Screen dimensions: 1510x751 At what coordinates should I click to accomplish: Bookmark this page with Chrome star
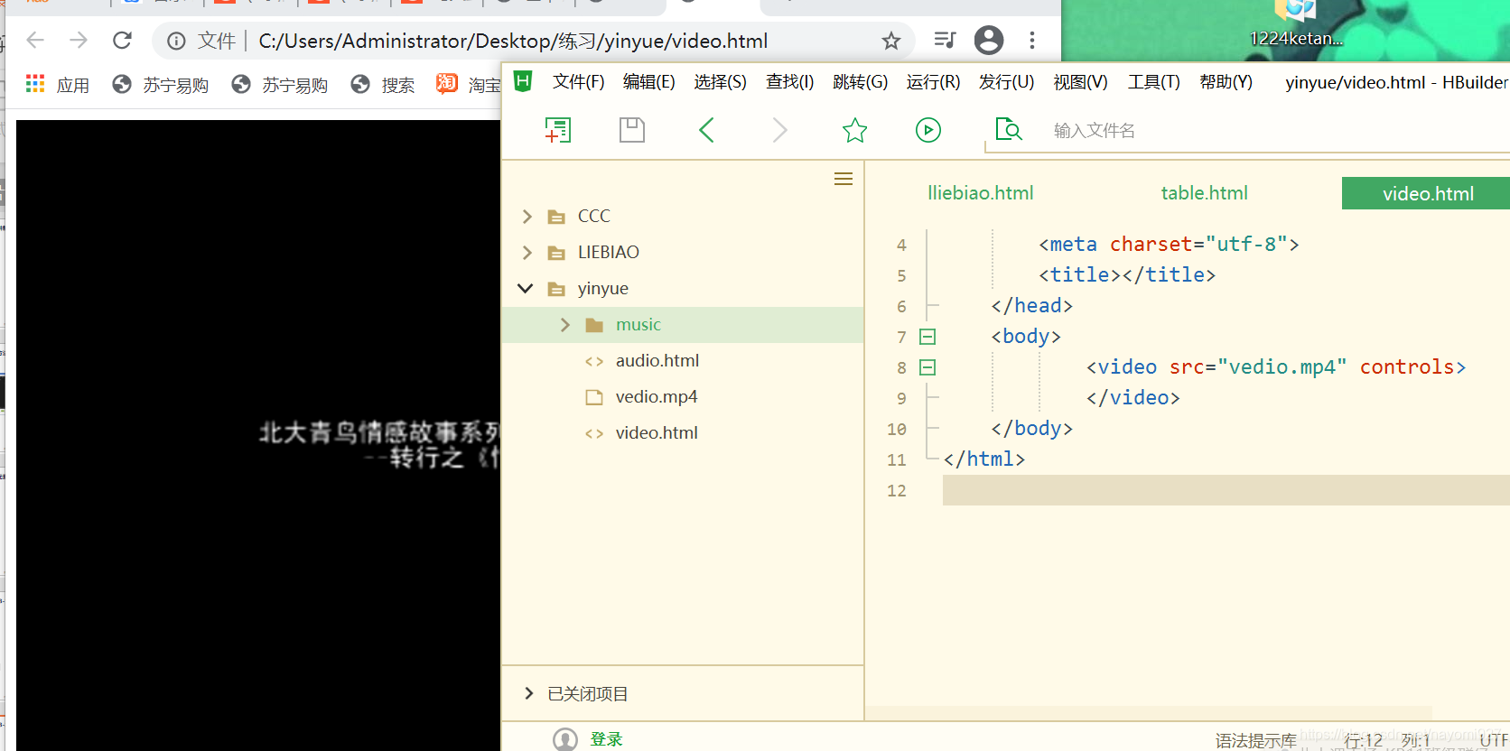pos(891,41)
